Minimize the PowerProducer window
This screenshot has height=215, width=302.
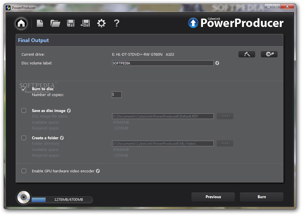(269, 7)
